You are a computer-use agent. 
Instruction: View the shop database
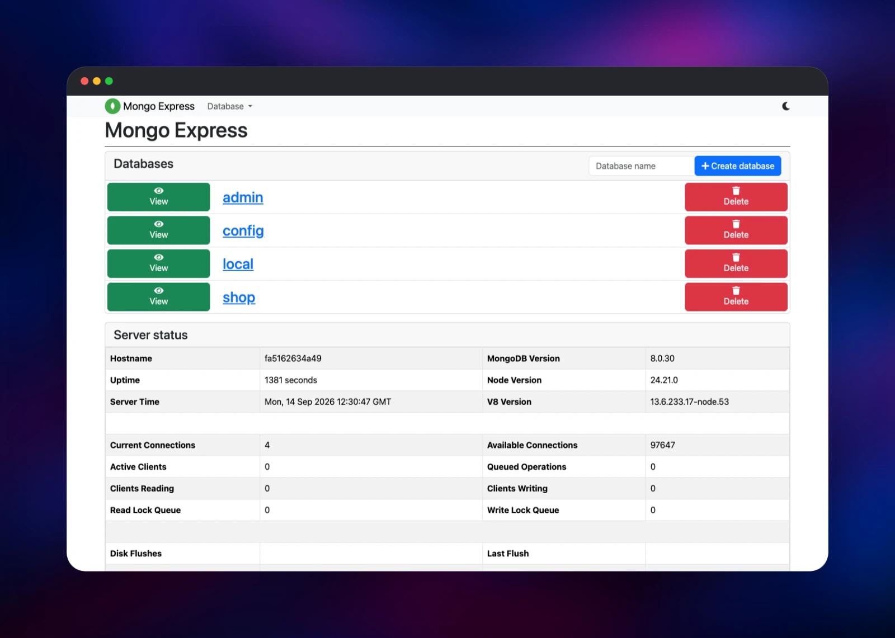point(159,297)
